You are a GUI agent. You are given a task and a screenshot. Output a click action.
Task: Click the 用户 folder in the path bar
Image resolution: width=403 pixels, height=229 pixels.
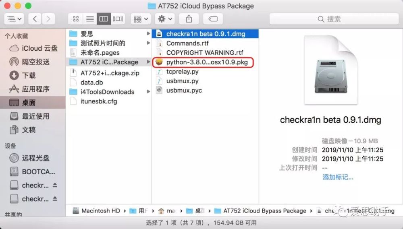tap(139, 211)
